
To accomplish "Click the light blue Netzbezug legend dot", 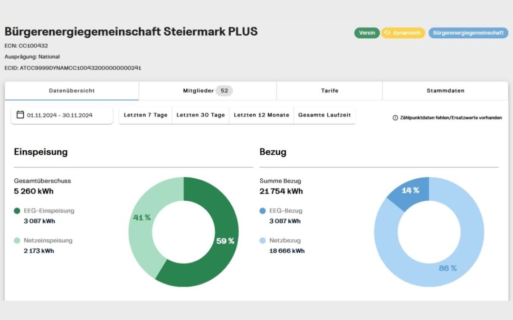I will pyautogui.click(x=263, y=241).
